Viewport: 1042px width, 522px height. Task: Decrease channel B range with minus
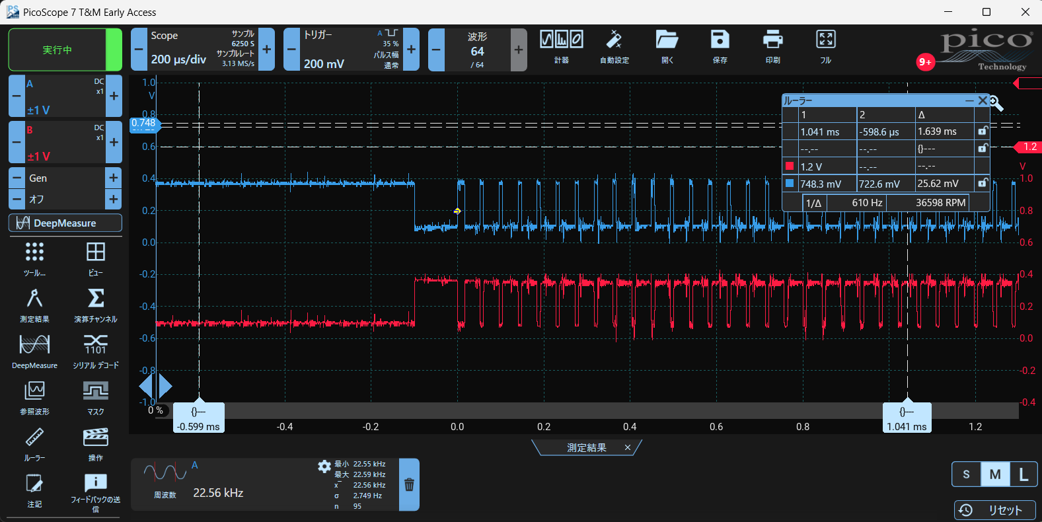tap(17, 142)
